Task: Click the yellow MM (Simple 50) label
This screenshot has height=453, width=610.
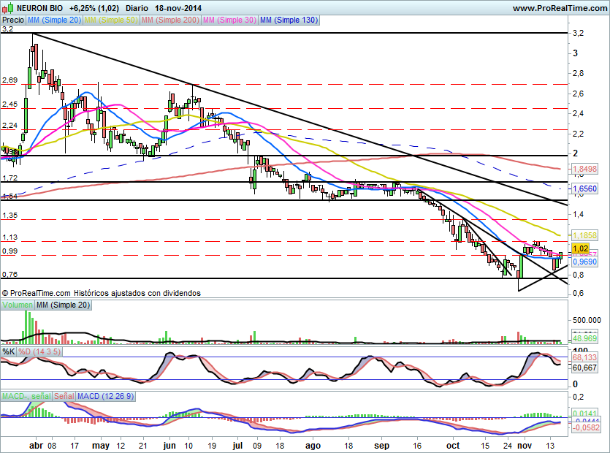Action: (110, 20)
